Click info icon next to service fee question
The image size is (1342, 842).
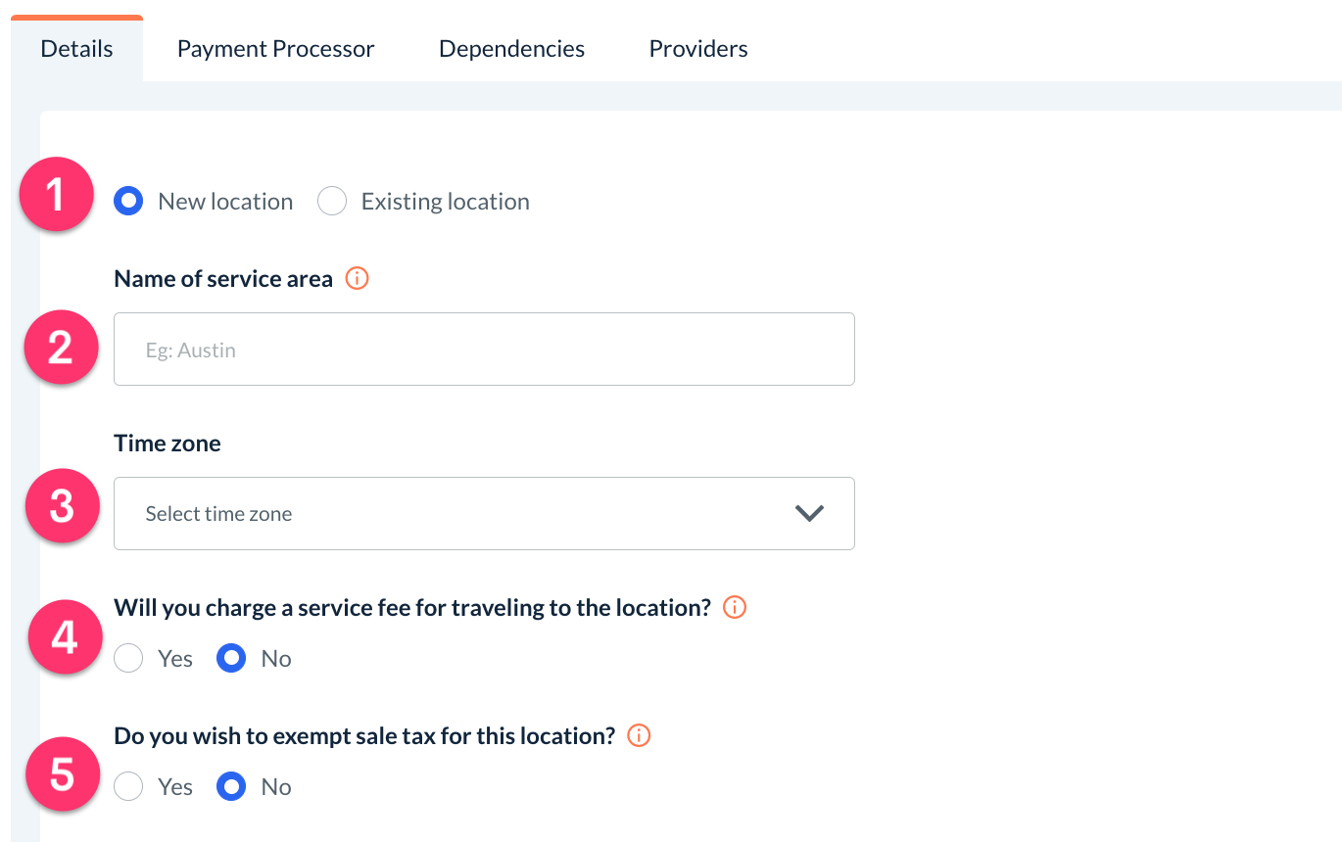click(734, 608)
